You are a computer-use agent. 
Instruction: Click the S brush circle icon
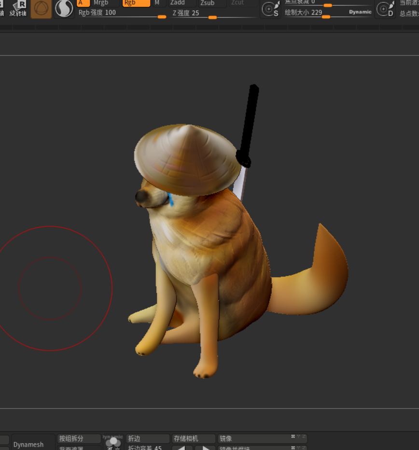point(270,9)
